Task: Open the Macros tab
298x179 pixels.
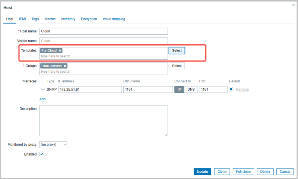Action: tap(50, 19)
